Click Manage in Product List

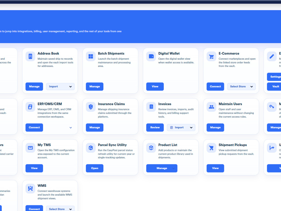tap(162, 168)
